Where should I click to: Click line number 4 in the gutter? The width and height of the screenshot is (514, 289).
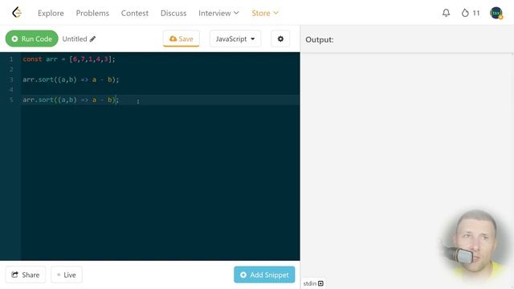coord(11,89)
